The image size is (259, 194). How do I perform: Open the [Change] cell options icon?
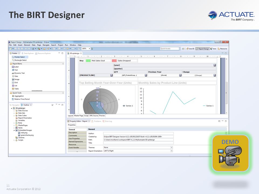pos(214,75)
